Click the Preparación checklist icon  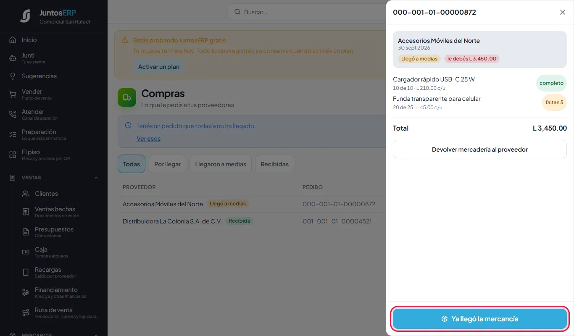(x=13, y=135)
